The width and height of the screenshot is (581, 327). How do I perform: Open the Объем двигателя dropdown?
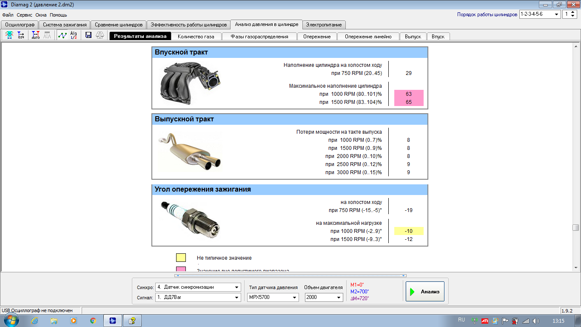tap(339, 298)
